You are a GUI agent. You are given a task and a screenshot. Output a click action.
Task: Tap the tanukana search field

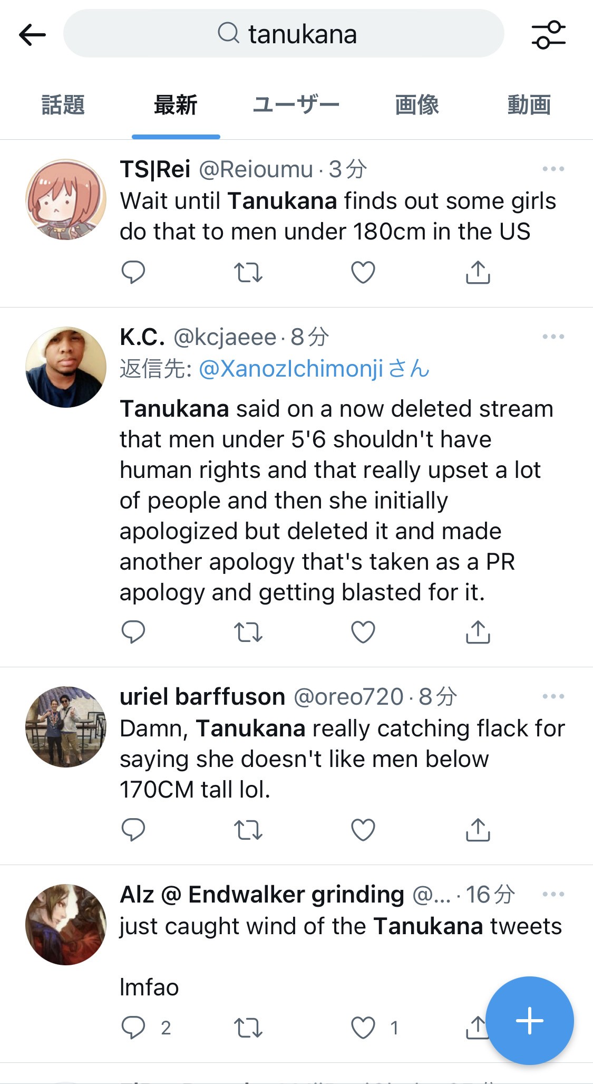(x=284, y=34)
